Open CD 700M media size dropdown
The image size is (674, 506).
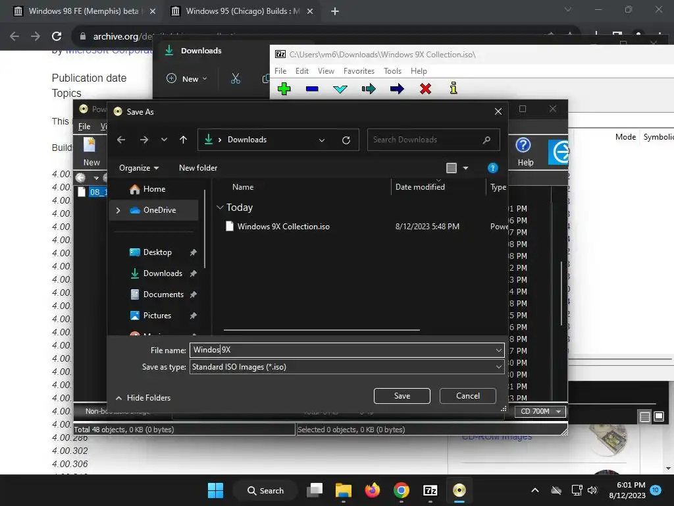coord(540,411)
